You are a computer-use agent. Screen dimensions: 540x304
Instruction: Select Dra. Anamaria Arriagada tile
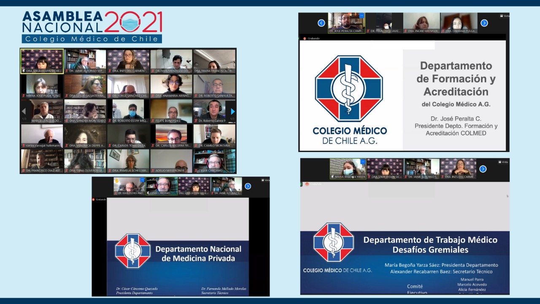click(171, 86)
